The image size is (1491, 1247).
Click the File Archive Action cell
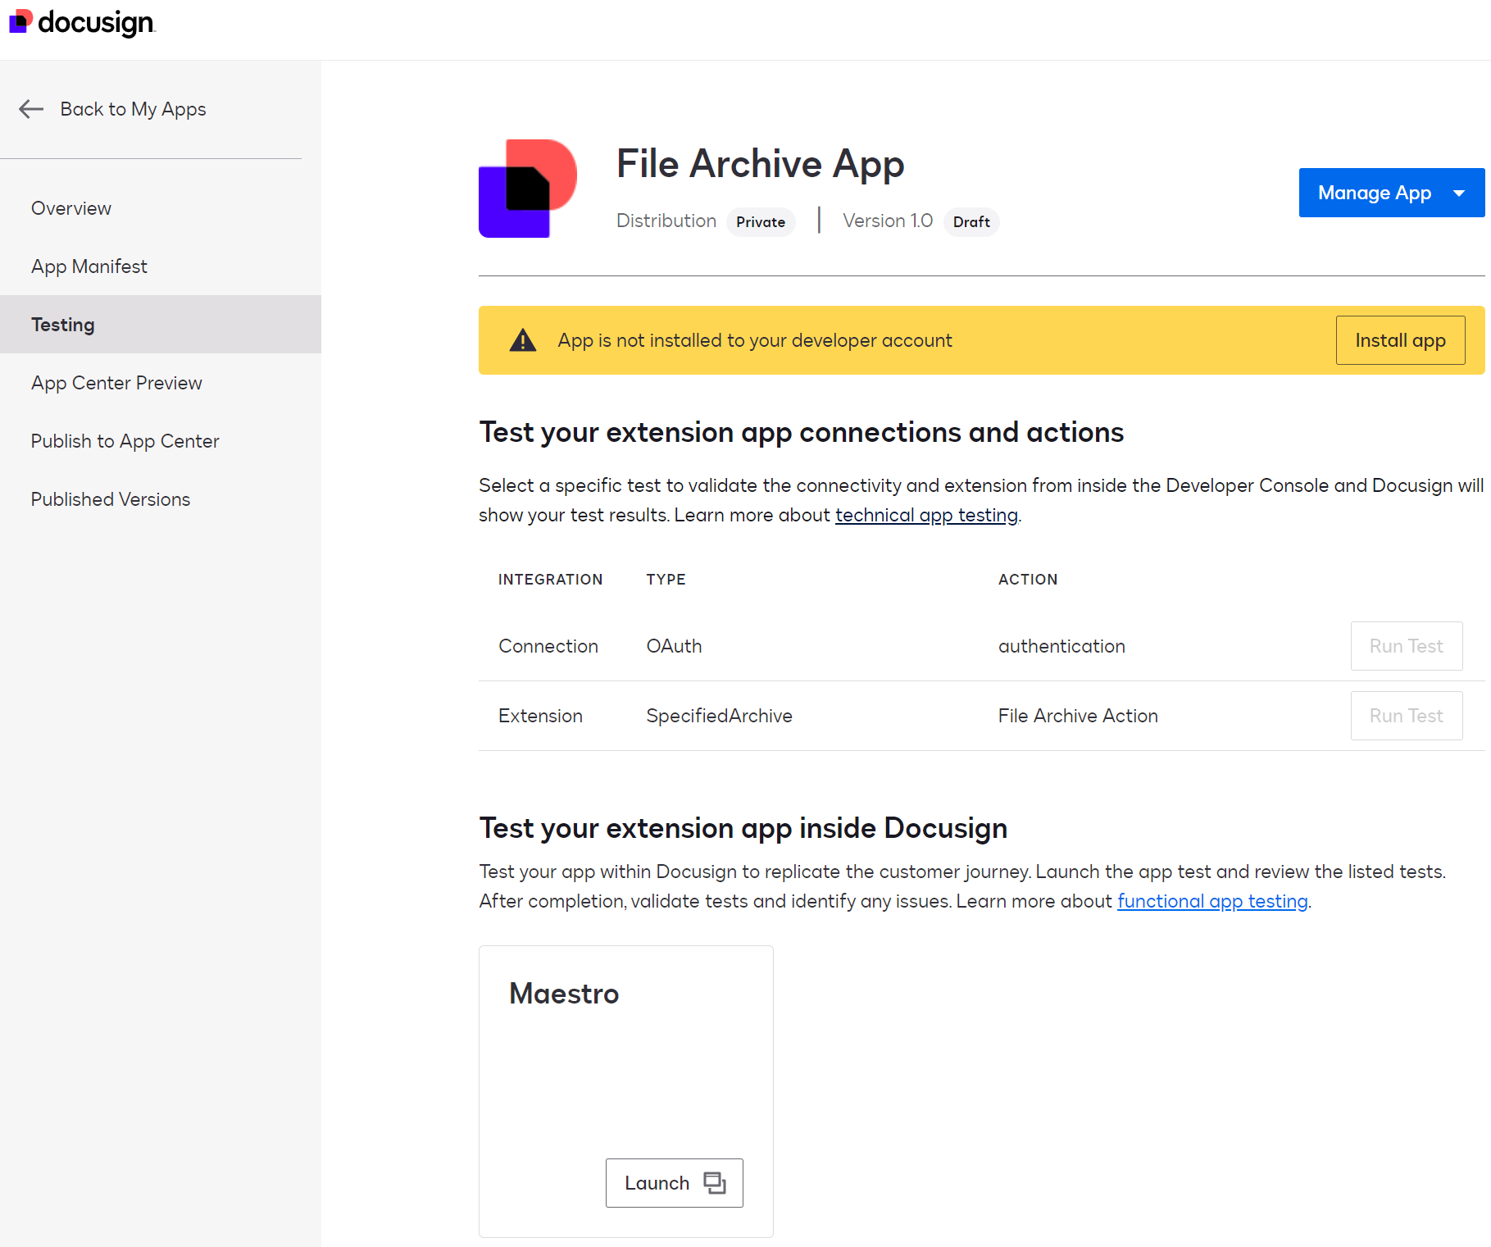tap(1078, 716)
